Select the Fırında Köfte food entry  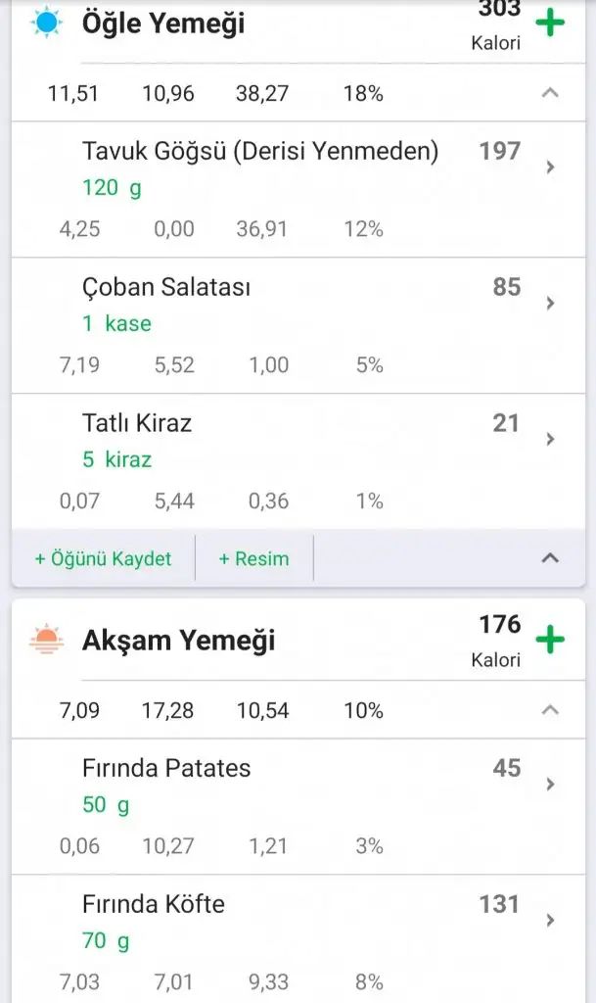pyautogui.click(x=154, y=904)
